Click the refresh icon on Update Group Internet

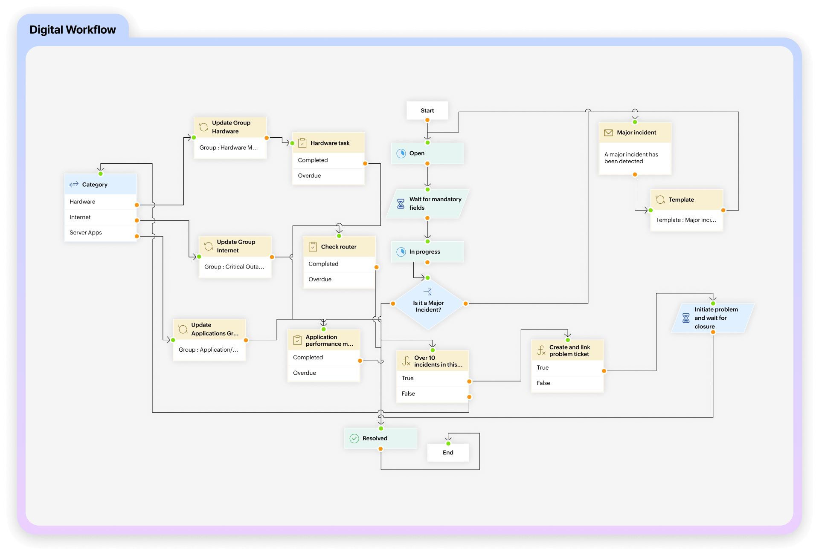209,246
